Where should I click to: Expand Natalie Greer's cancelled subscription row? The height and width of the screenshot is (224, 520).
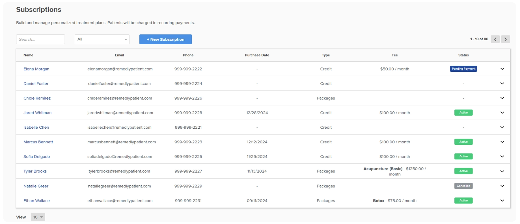502,186
